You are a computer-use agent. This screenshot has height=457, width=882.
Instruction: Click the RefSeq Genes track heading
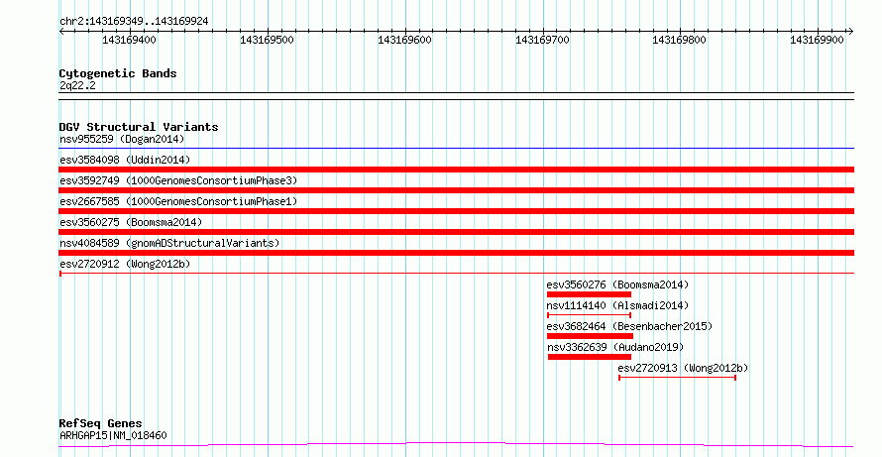point(101,423)
